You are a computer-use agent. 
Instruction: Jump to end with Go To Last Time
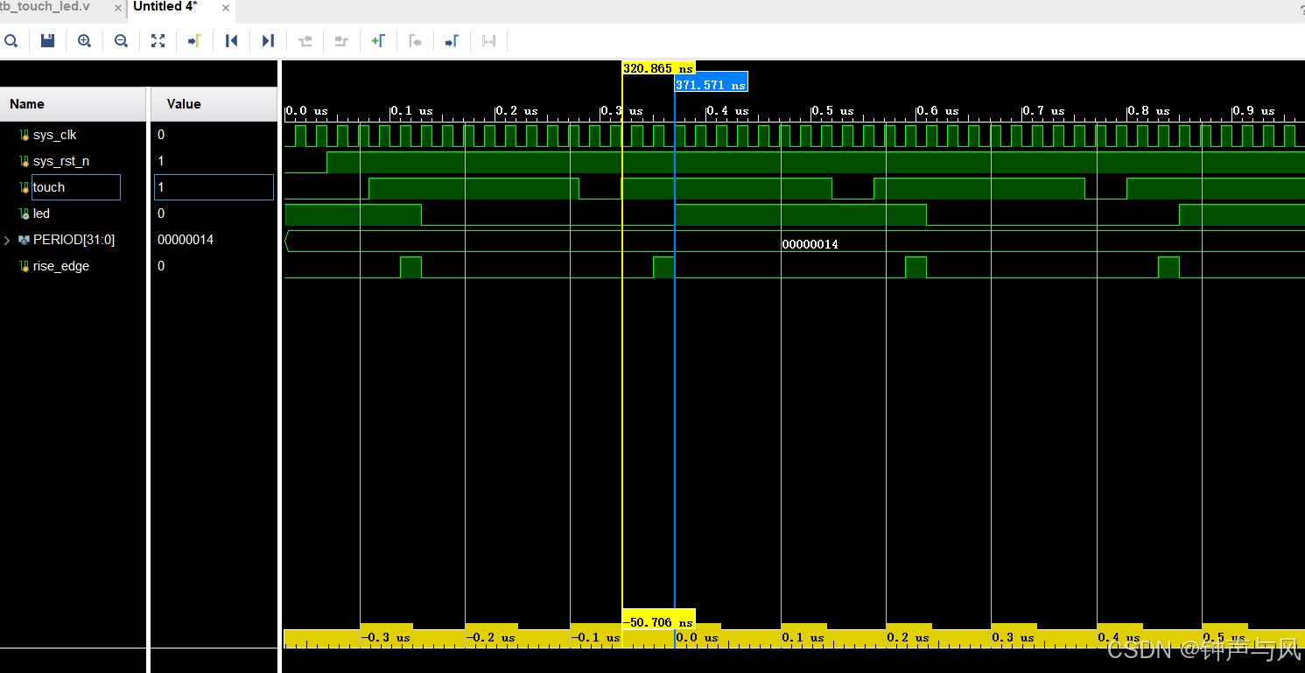(x=268, y=40)
